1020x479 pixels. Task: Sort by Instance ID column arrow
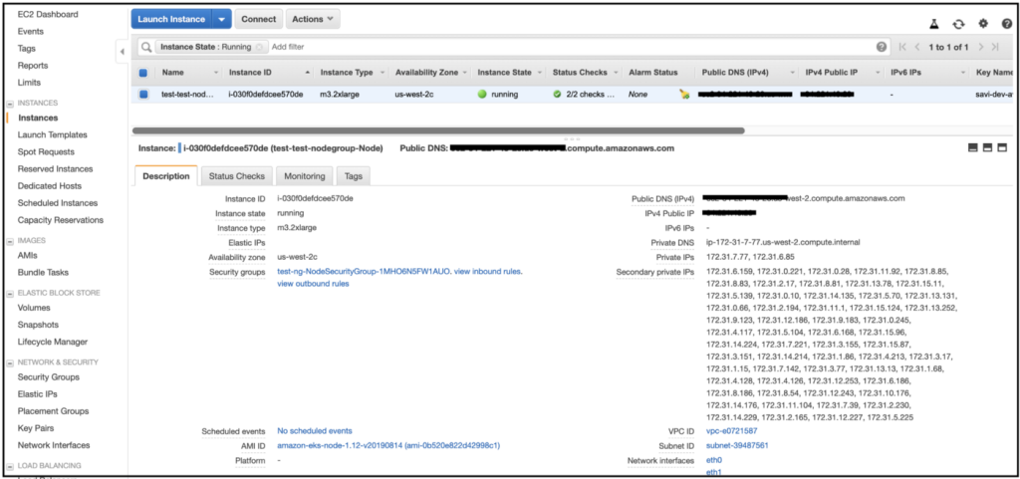click(x=308, y=73)
